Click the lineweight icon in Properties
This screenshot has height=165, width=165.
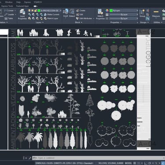click(107, 15)
